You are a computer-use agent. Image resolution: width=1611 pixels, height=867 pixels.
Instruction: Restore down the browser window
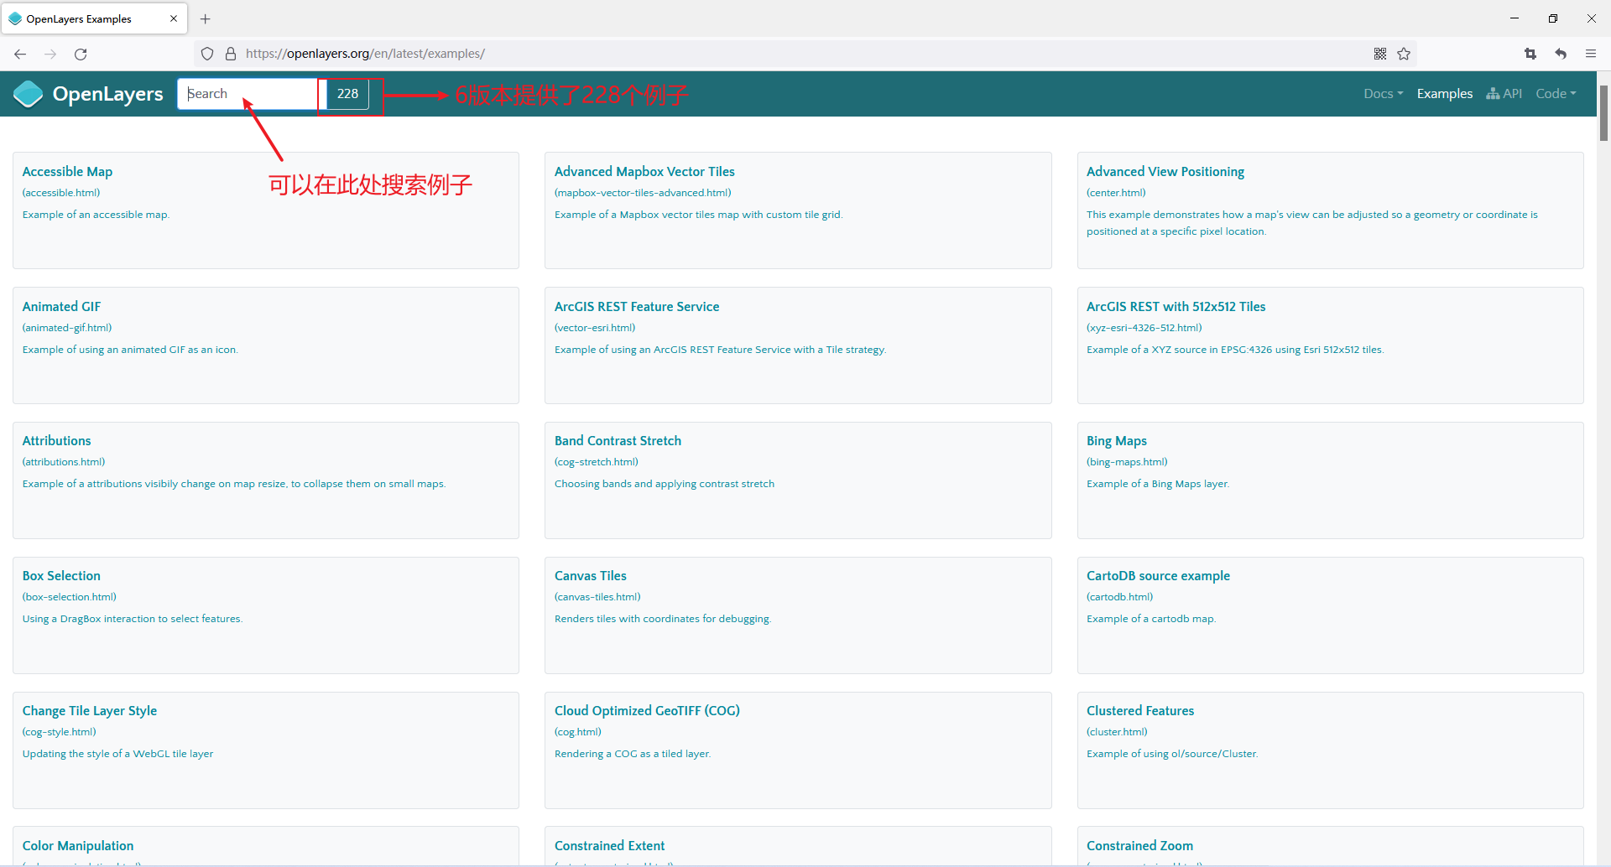pyautogui.click(x=1553, y=18)
